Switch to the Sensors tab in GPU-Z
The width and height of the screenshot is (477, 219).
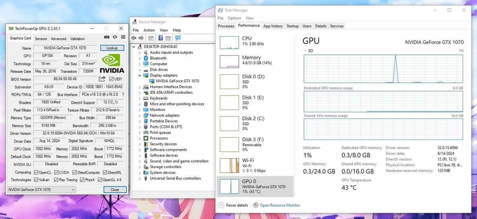click(x=41, y=39)
